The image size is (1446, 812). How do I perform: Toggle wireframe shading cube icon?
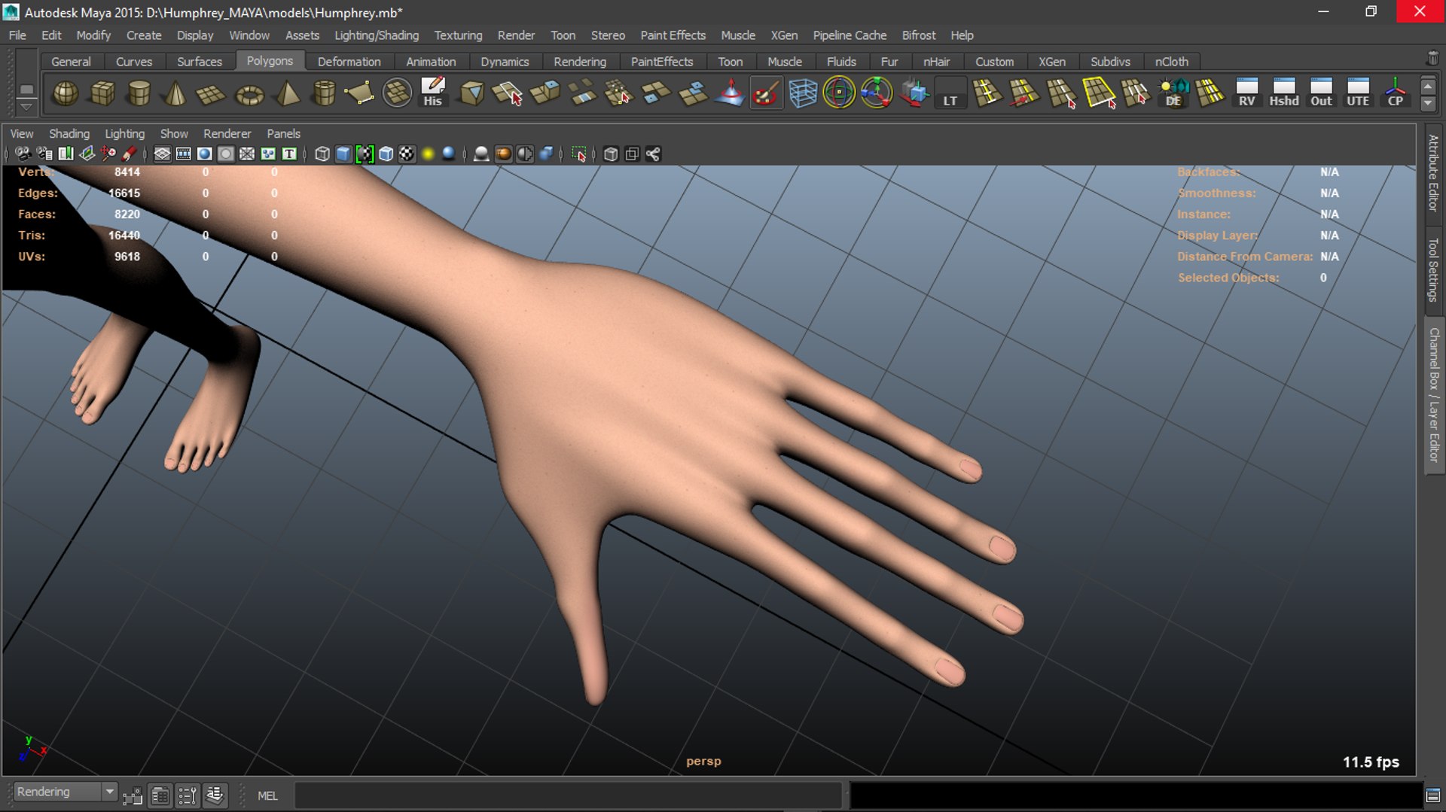[x=322, y=154]
